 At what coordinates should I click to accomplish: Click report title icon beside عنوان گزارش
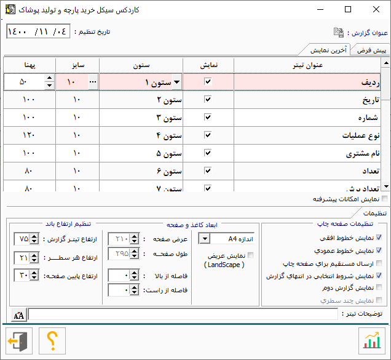pos(339,33)
